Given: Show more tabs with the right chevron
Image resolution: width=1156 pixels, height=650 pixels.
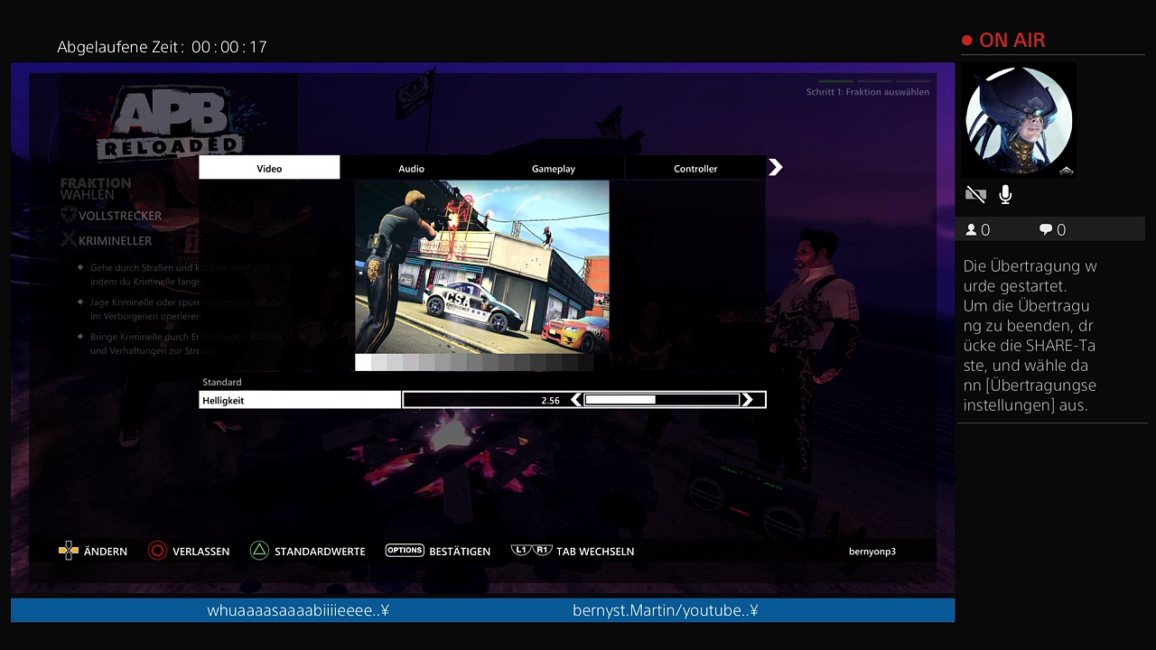Looking at the screenshot, I should click(x=775, y=167).
